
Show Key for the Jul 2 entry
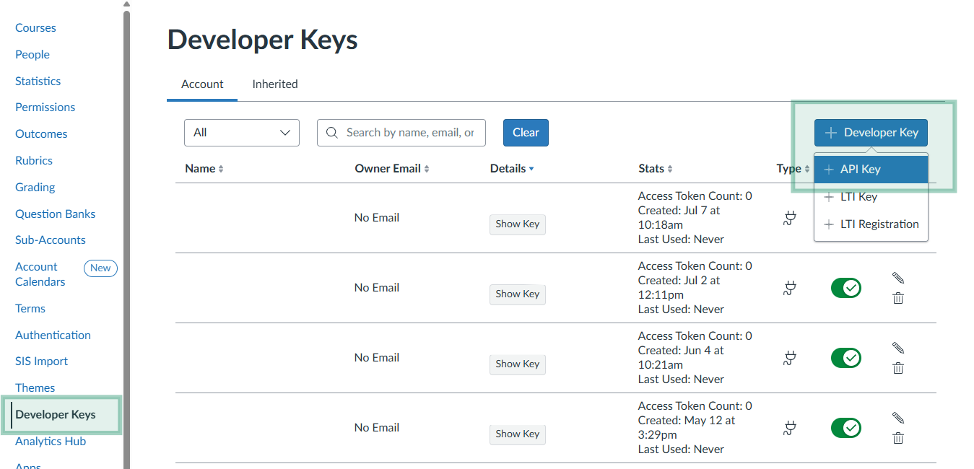(x=518, y=294)
